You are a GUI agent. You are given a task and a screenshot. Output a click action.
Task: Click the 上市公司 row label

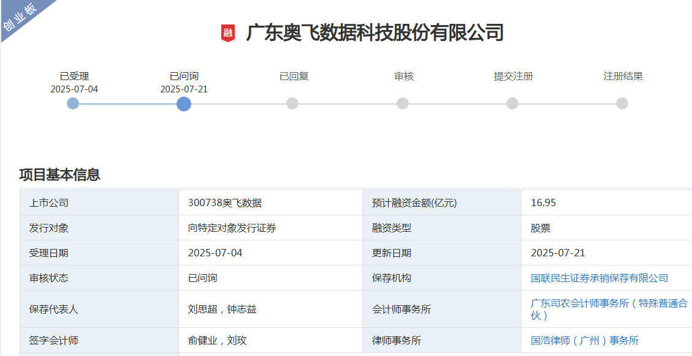(x=48, y=203)
